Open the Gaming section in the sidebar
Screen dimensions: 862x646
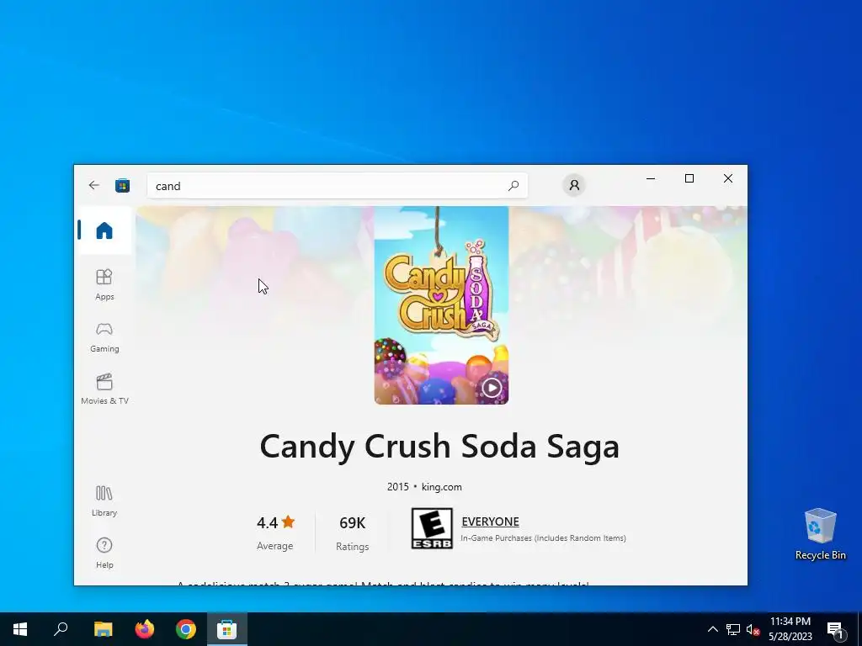pyautogui.click(x=104, y=336)
